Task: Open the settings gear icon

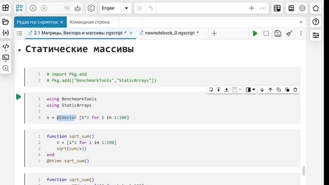Action: pyautogui.click(x=302, y=8)
